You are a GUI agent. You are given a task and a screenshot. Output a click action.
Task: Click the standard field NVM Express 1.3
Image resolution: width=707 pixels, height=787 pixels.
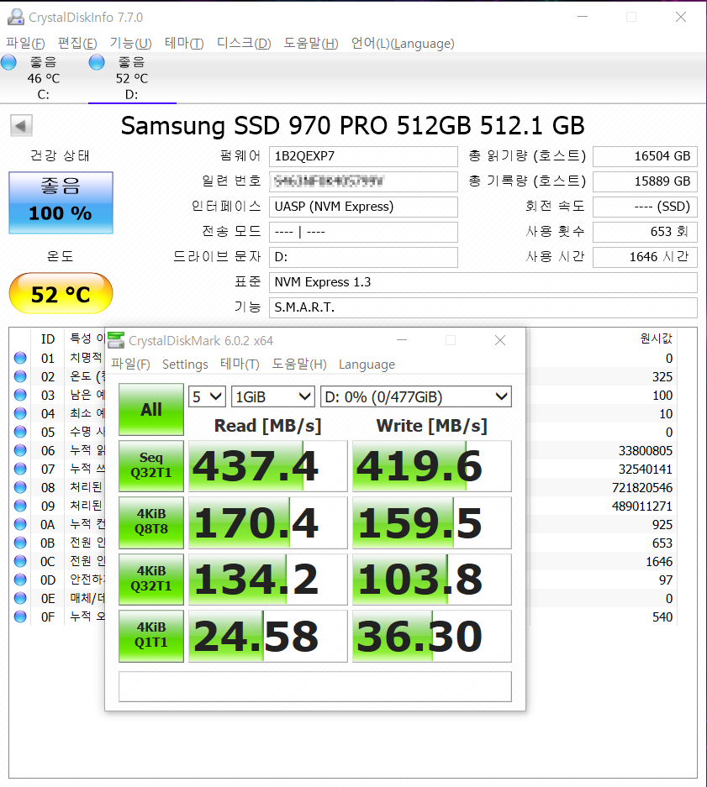[x=483, y=282]
